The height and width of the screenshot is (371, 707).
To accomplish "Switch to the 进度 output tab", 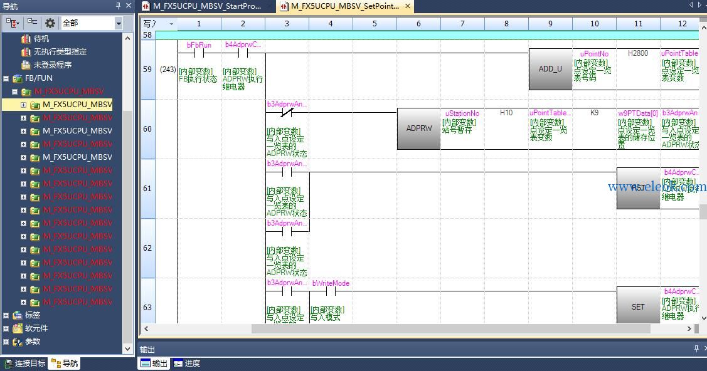I will [x=187, y=363].
